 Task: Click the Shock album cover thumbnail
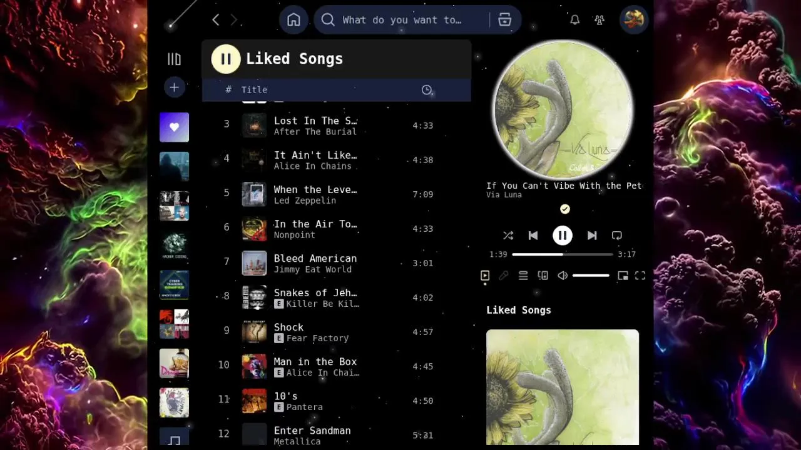click(x=254, y=332)
